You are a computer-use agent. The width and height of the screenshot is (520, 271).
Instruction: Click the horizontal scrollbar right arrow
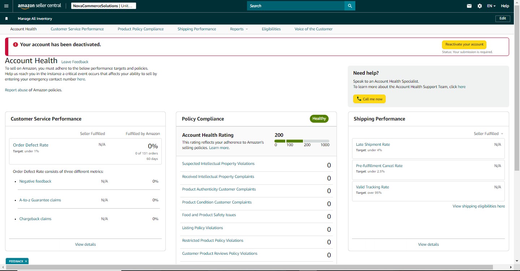pos(511,267)
